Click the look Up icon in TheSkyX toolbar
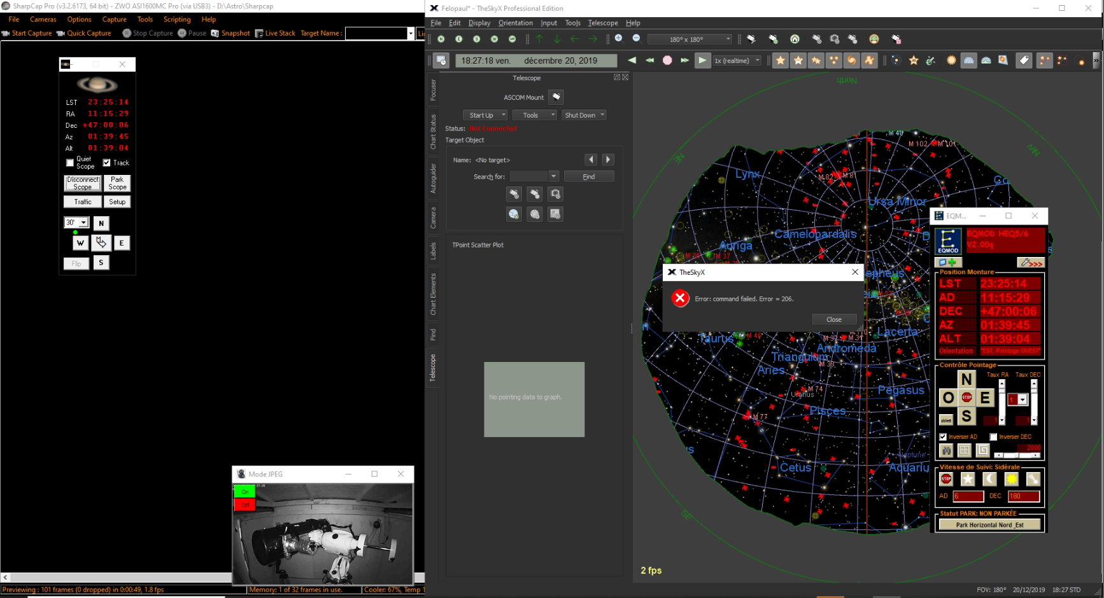 (513, 39)
